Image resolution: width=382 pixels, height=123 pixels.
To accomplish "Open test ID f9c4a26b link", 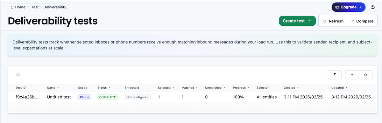I will click(27, 97).
